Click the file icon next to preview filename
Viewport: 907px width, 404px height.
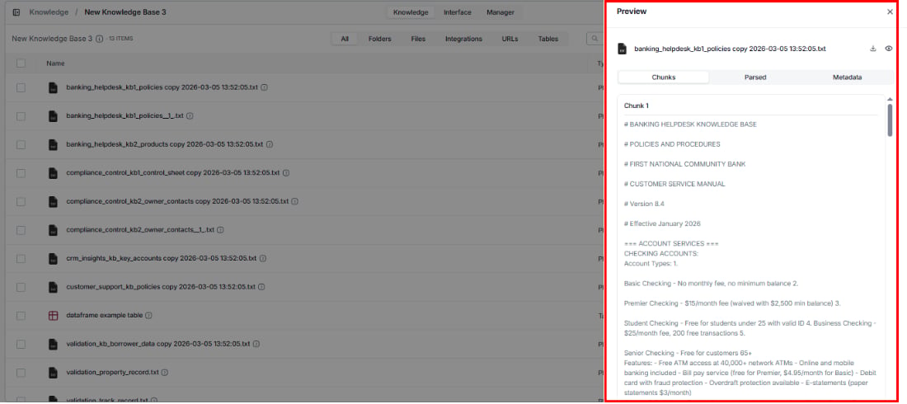point(622,49)
